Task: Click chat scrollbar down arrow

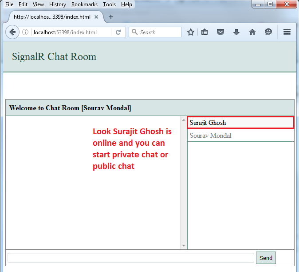Action: click(184, 246)
